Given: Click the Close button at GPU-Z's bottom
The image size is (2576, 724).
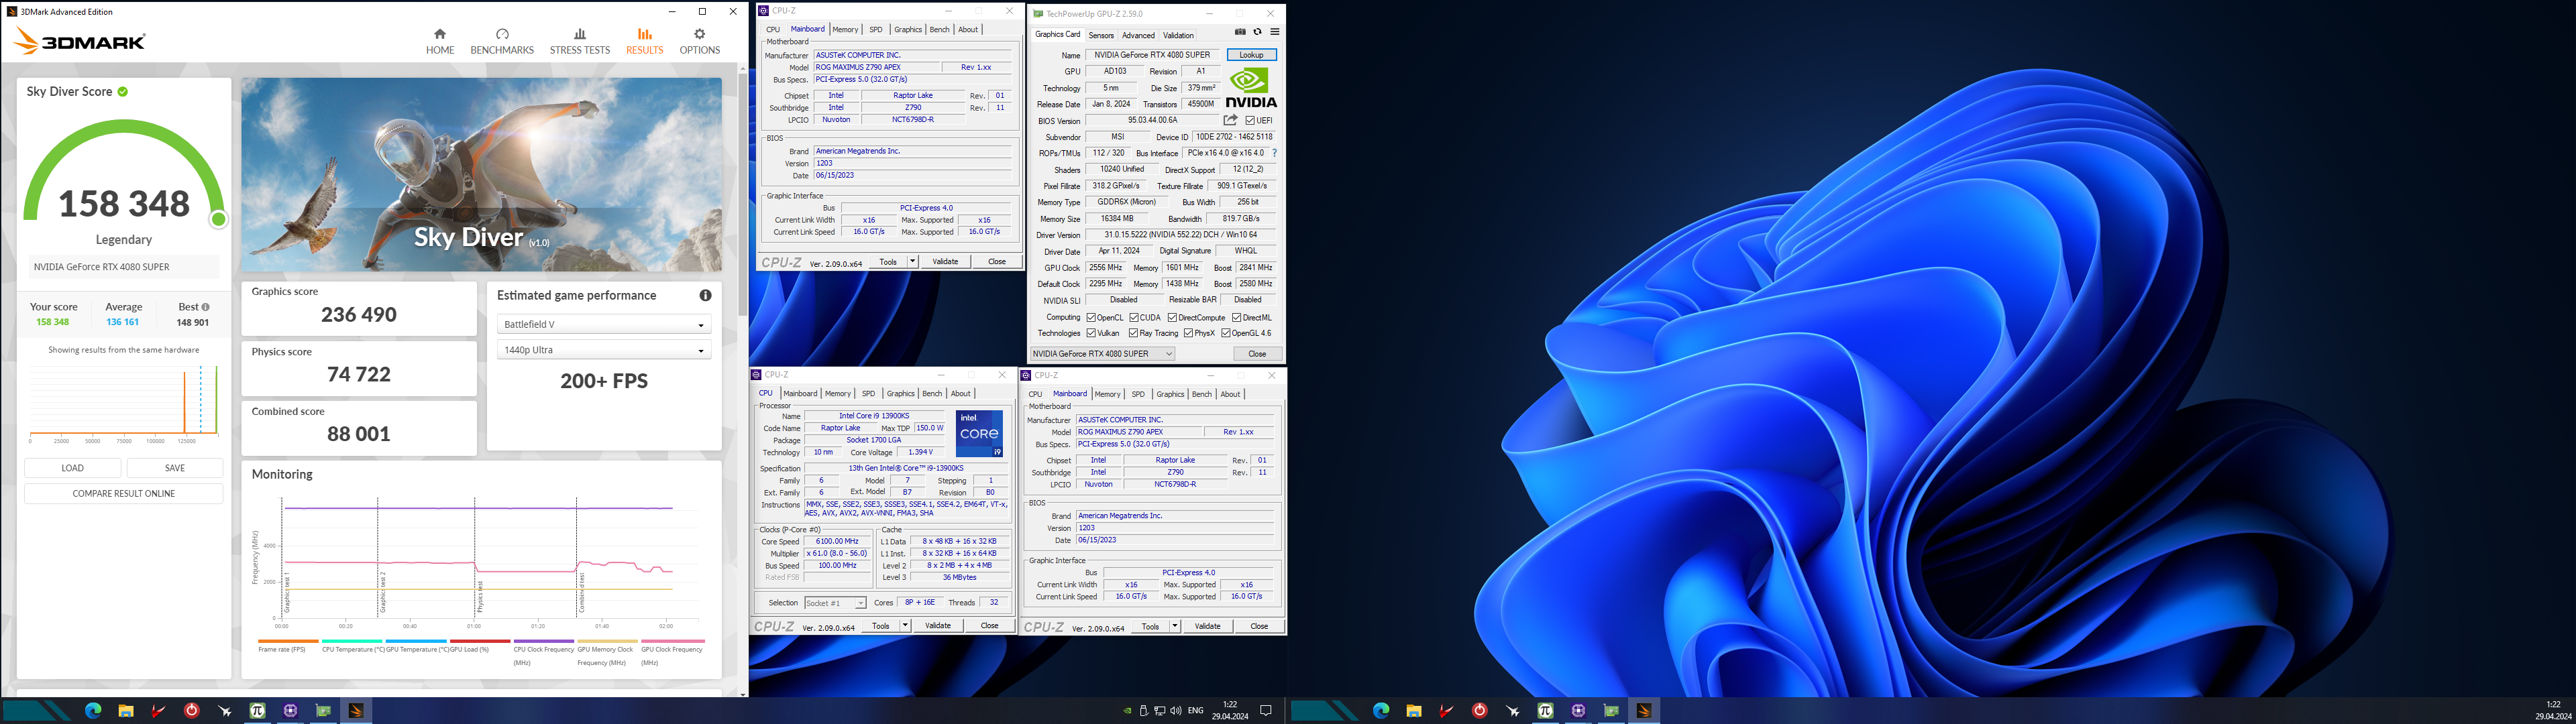Looking at the screenshot, I should click(x=1257, y=354).
